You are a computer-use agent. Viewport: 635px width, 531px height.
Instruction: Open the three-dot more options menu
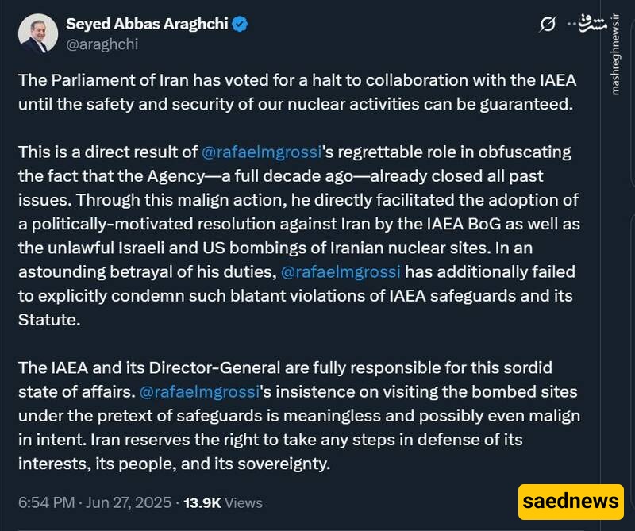(571, 24)
